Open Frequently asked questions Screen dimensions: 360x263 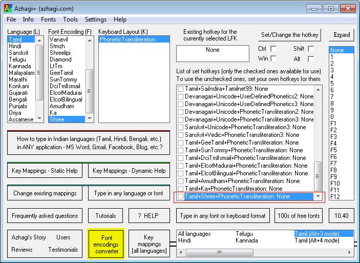45,216
